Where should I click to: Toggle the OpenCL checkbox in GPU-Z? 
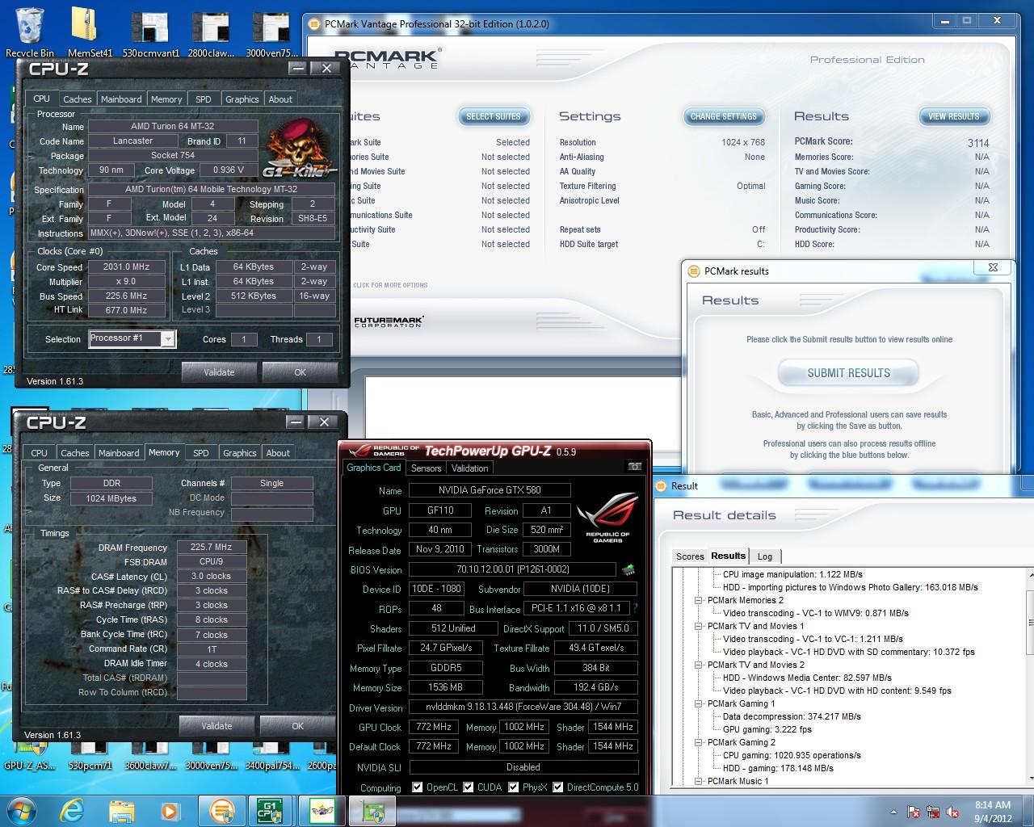tap(417, 787)
